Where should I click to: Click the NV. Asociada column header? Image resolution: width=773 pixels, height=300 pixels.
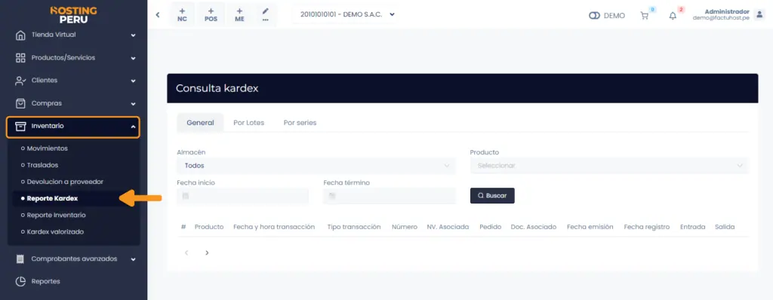pyautogui.click(x=448, y=227)
